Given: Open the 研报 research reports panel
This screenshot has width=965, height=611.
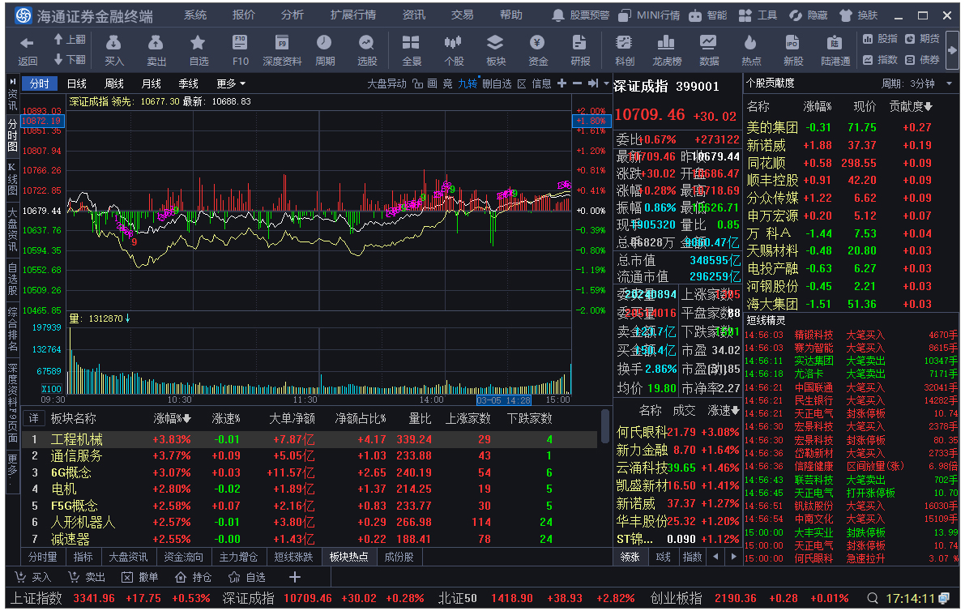Looking at the screenshot, I should [x=580, y=49].
